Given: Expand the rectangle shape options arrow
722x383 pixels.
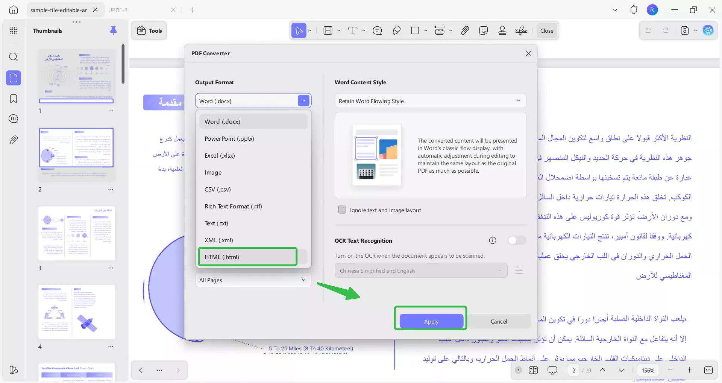Looking at the screenshot, I should pos(426,30).
